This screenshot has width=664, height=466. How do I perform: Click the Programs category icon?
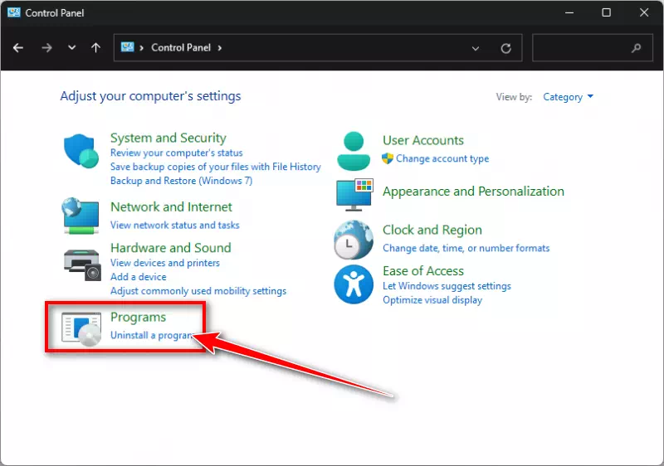click(x=81, y=329)
